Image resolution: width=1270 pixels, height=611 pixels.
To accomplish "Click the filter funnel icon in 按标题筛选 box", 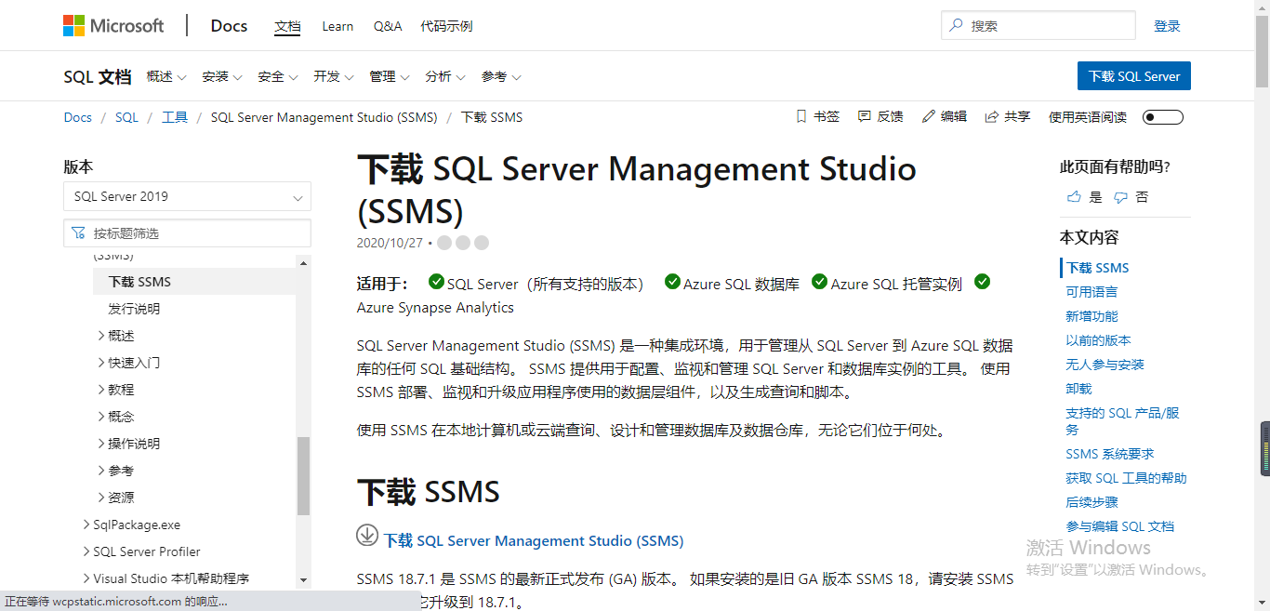I will 78,232.
